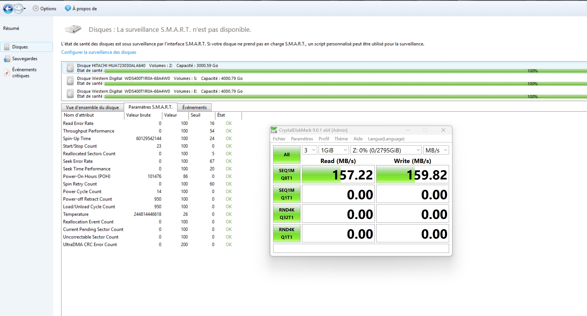587x316 pixels.
Task: Click Configurer la surveillance des disques link
Action: [x=99, y=52]
